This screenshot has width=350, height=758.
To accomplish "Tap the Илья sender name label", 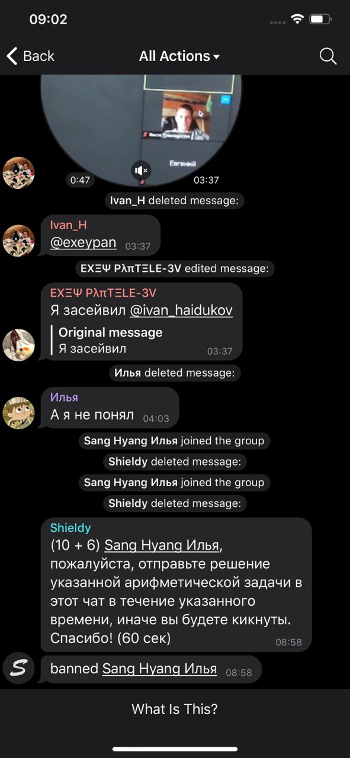I will pyautogui.click(x=64, y=397).
